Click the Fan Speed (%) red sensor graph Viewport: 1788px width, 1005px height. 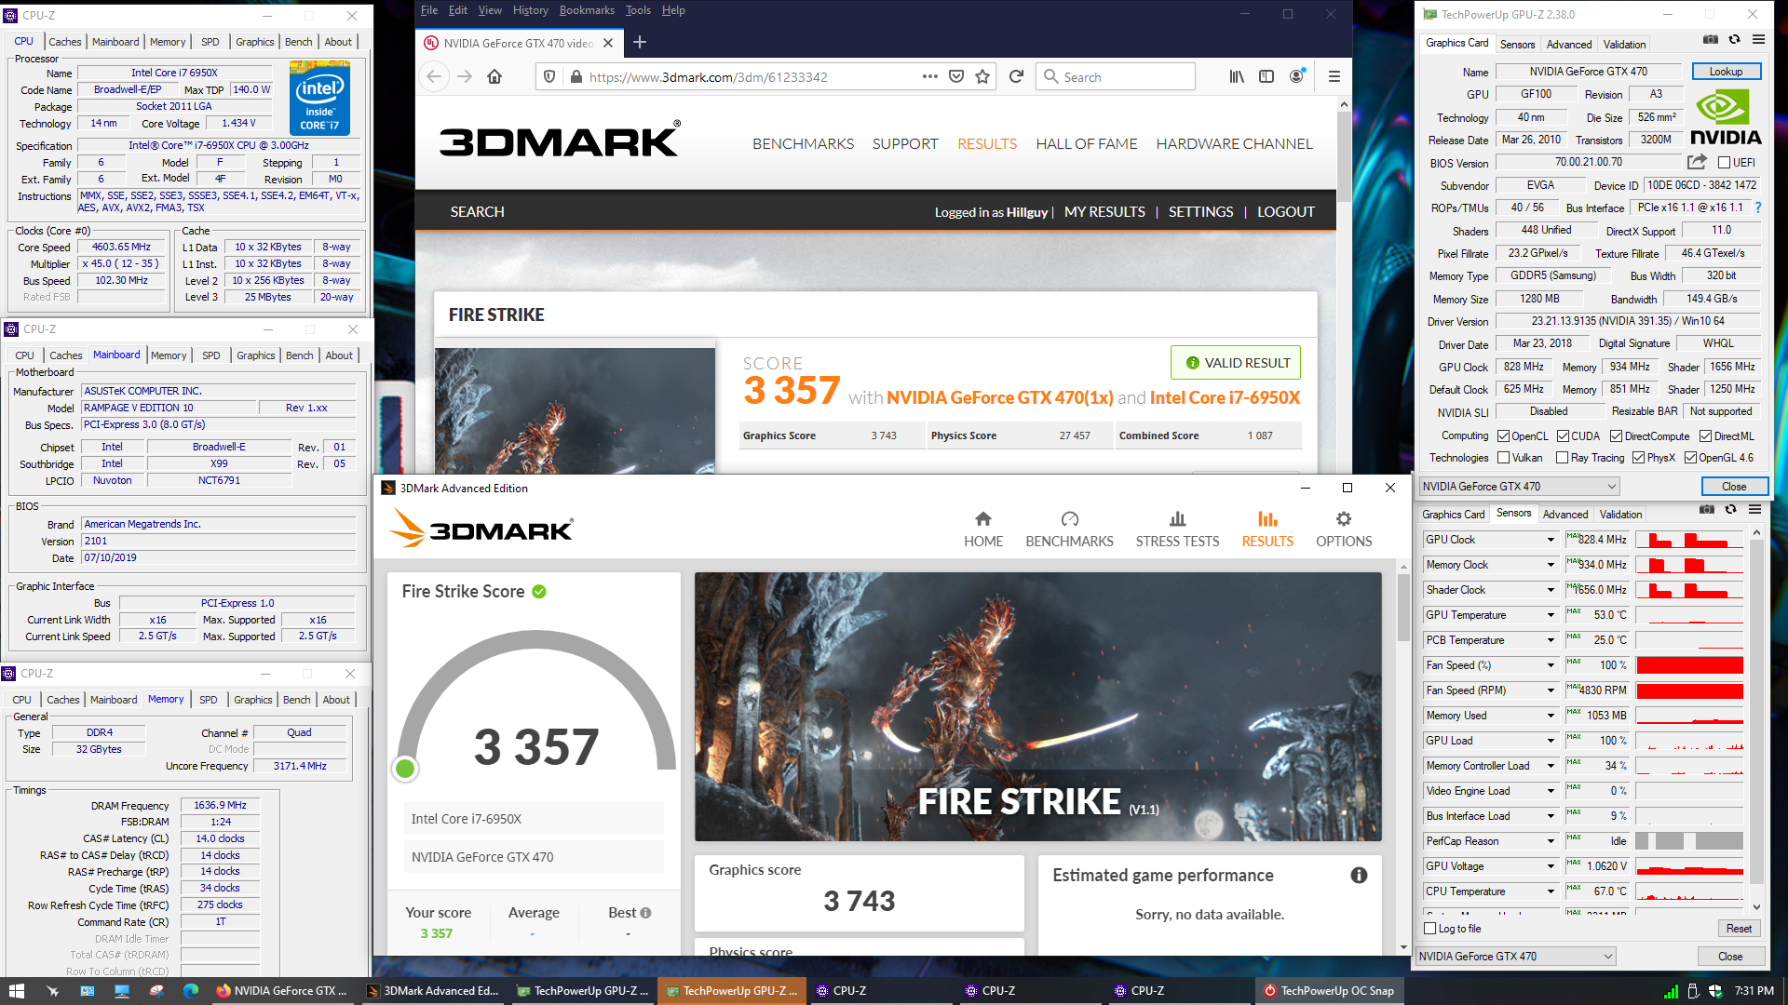pyautogui.click(x=1689, y=665)
